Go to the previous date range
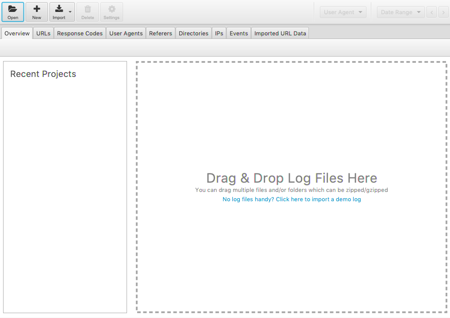Screen dimensions: 450x318 tap(431, 12)
